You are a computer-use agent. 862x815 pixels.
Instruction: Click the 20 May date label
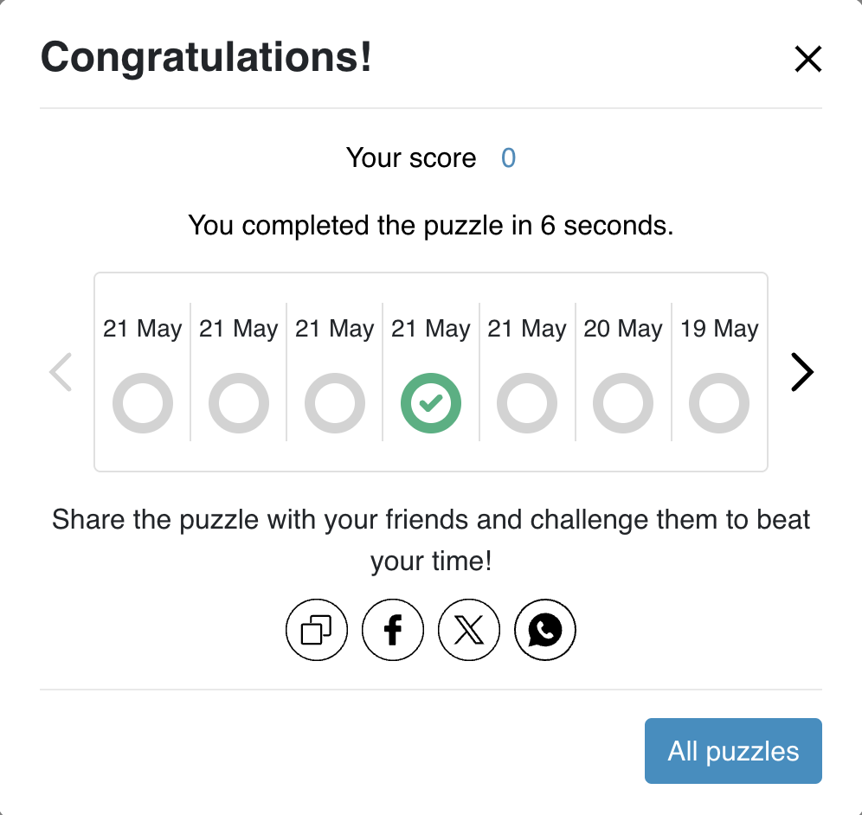(623, 329)
